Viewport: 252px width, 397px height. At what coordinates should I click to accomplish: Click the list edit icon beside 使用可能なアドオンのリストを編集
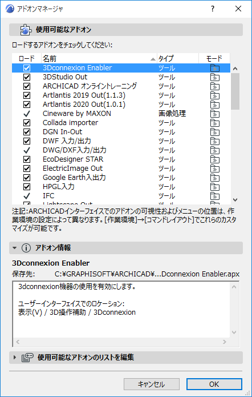click(27, 358)
